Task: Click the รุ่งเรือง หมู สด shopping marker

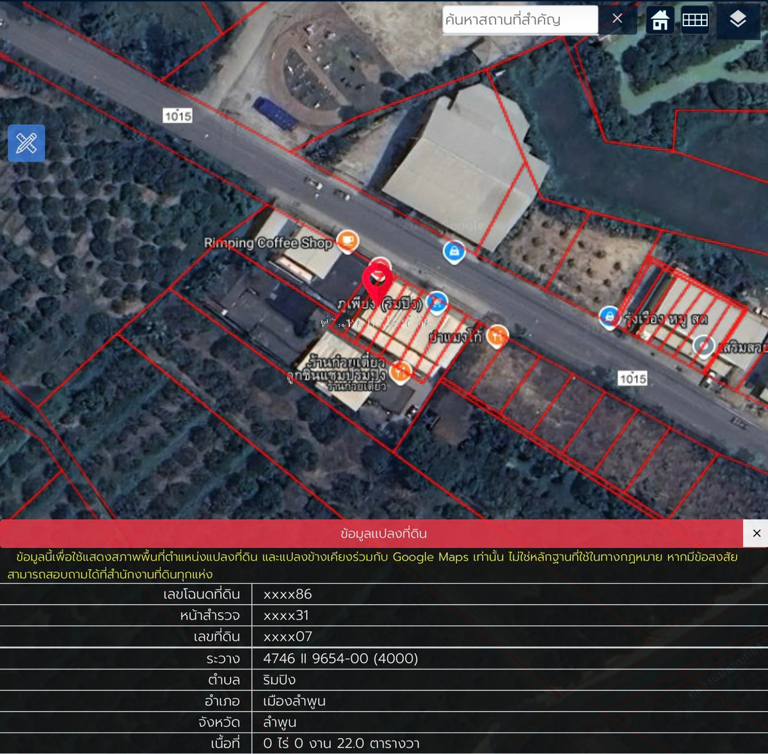Action: coord(609,316)
